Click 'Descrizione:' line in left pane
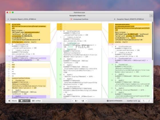Viewport: 160px width, 120px height. click(x=18, y=30)
